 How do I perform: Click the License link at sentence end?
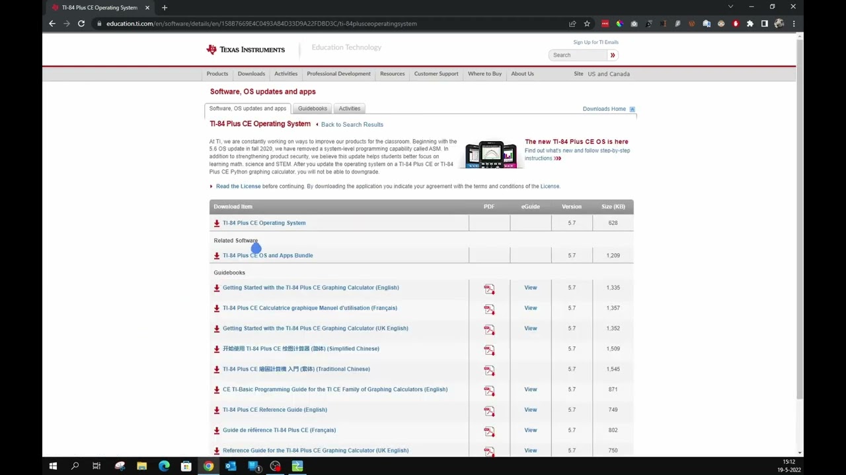550,187
